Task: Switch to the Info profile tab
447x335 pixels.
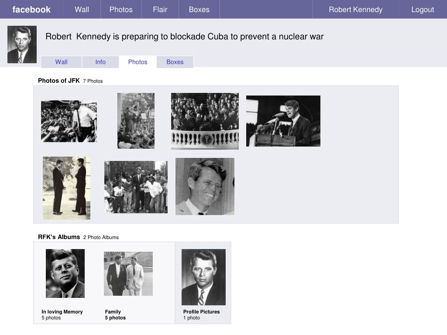Action: click(x=100, y=62)
